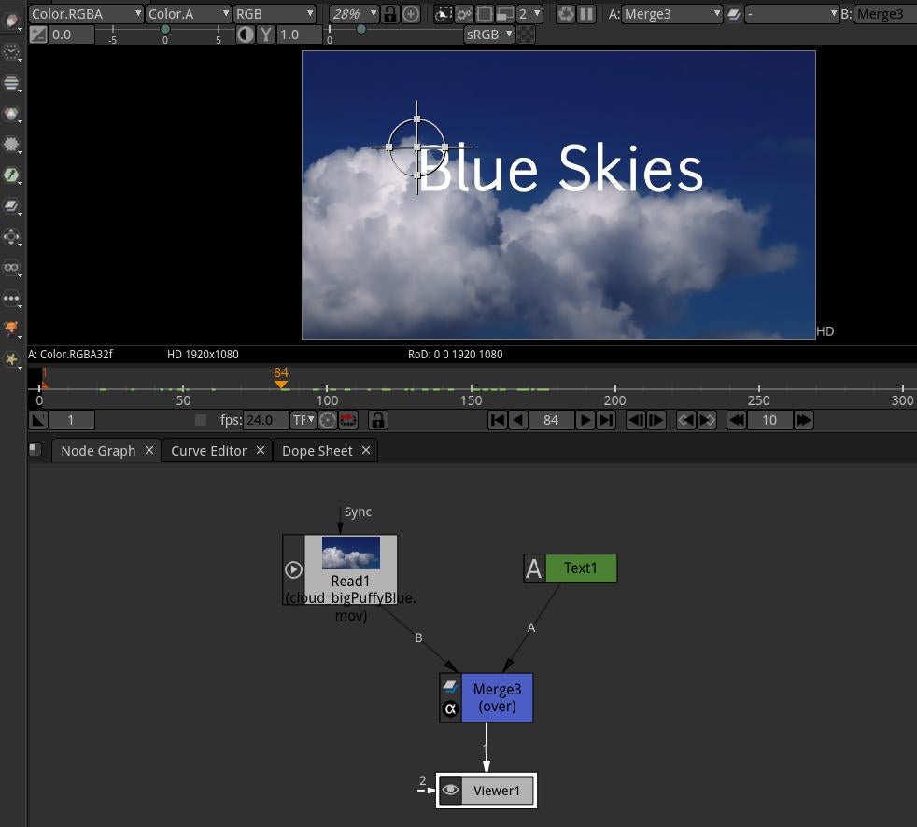Switch to the Dope Sheet tab
Screen dimensions: 917x827
click(x=317, y=450)
